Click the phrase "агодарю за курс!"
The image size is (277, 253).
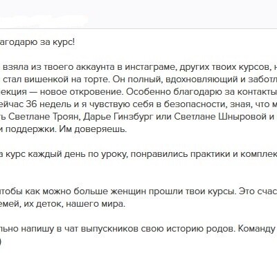tap(37, 42)
